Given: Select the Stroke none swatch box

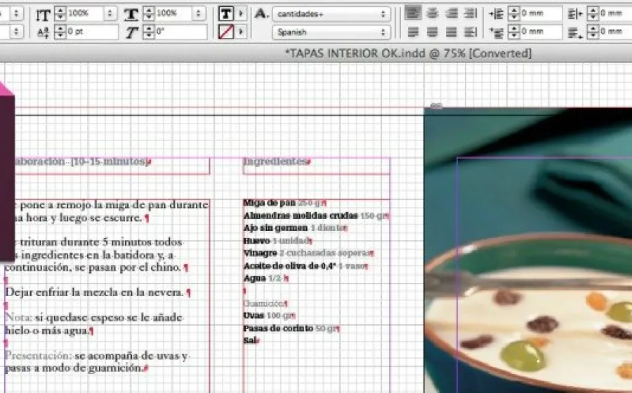Looking at the screenshot, I should tap(225, 32).
